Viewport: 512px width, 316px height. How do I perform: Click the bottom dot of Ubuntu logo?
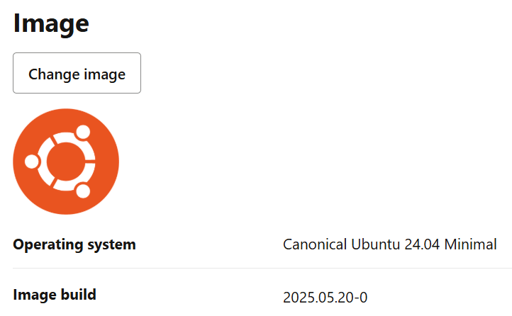[x=83, y=191]
